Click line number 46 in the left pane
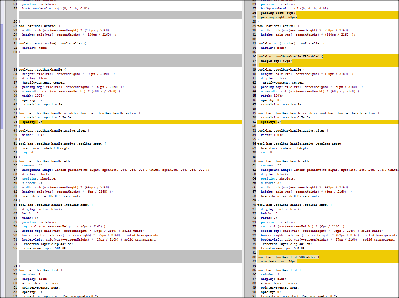 (x=15, y=122)
